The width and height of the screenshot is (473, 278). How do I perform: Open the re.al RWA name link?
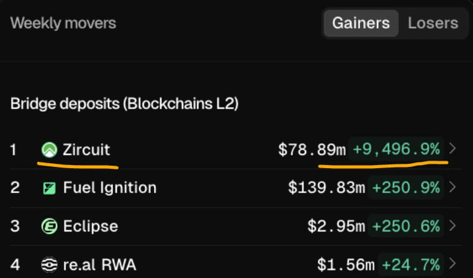[x=99, y=266]
